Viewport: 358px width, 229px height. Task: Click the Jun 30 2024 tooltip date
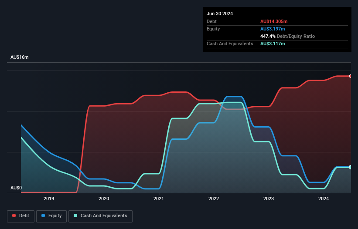(x=220, y=13)
